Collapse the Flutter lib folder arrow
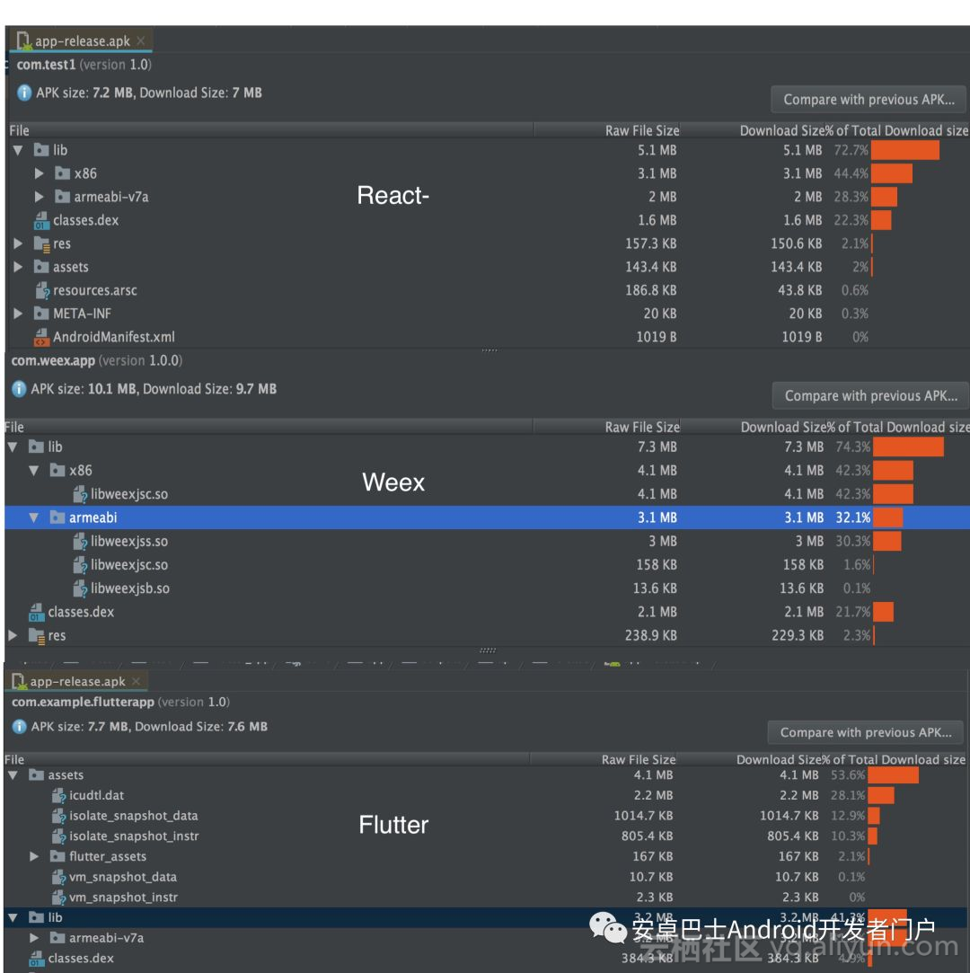Screen dimensions: 970x973 13,917
